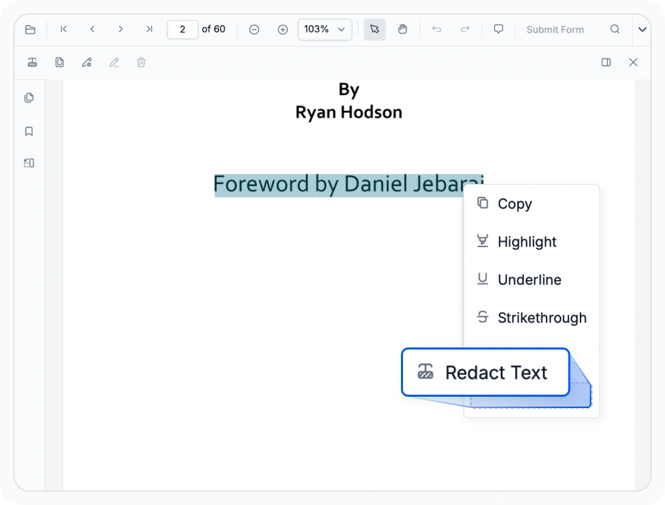665x505 pixels.
Task: Choose Underline from the context menu
Action: coord(531,280)
